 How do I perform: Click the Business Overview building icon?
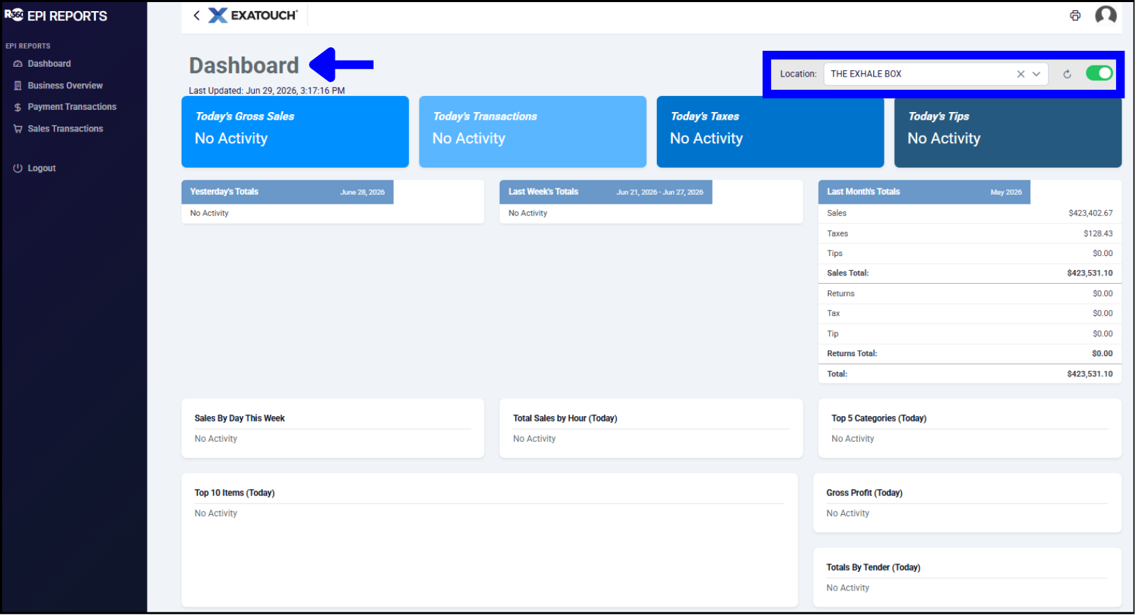click(x=18, y=86)
